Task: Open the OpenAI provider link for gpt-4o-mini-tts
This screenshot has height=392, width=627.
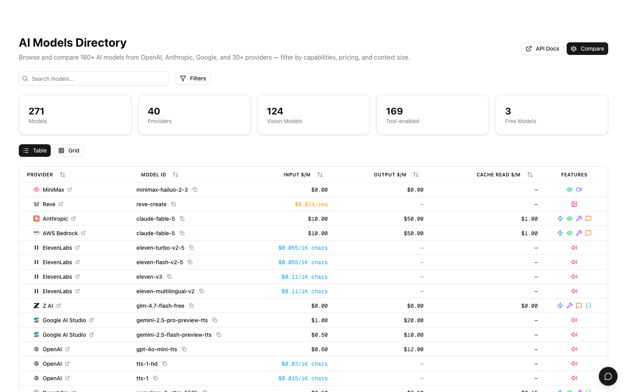Action: point(67,349)
